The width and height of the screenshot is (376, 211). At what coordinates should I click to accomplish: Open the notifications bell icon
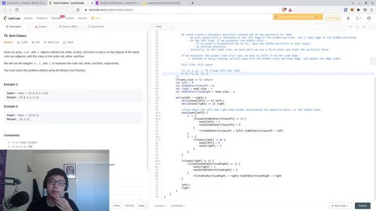348,18
